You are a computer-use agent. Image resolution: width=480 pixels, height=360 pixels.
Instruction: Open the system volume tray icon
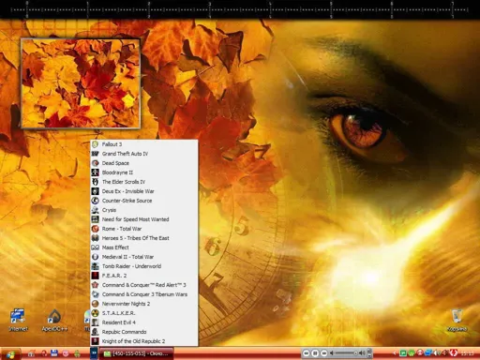coord(437,353)
